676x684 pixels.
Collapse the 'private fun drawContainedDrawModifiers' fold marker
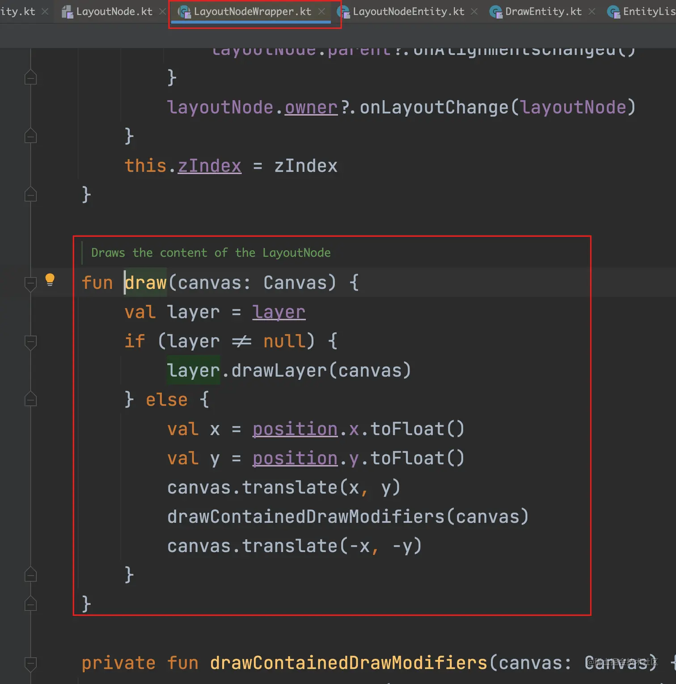[x=30, y=664]
